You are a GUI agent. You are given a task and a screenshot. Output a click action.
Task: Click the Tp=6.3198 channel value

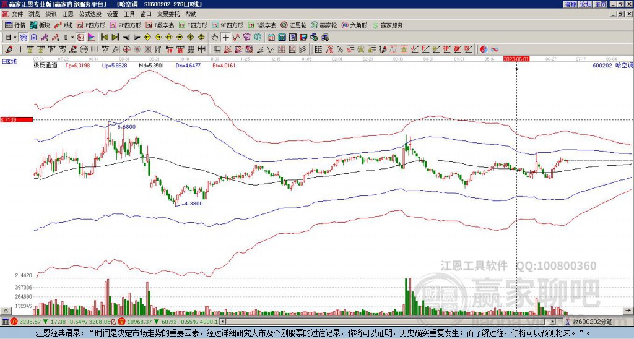tap(77, 65)
